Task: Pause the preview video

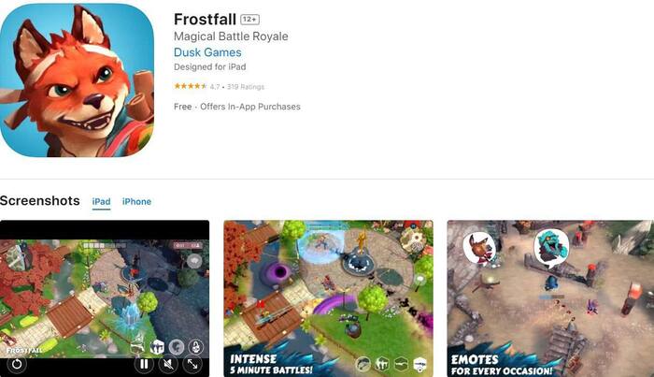Action: pos(144,364)
